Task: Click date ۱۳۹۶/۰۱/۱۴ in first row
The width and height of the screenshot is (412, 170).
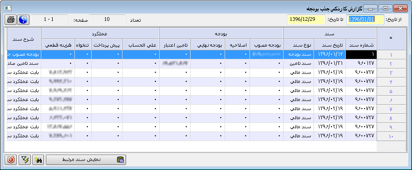Action: pyautogui.click(x=330, y=54)
